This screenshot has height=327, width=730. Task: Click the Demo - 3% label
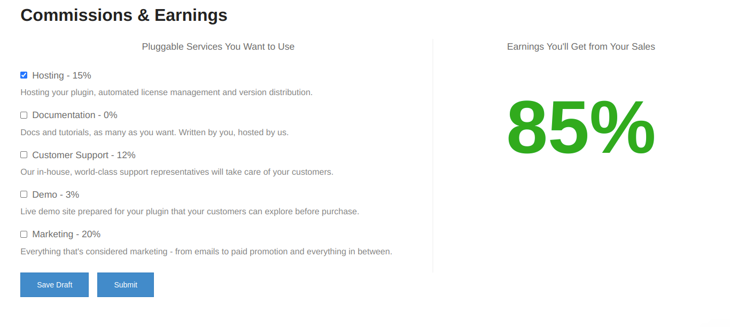pyautogui.click(x=56, y=194)
